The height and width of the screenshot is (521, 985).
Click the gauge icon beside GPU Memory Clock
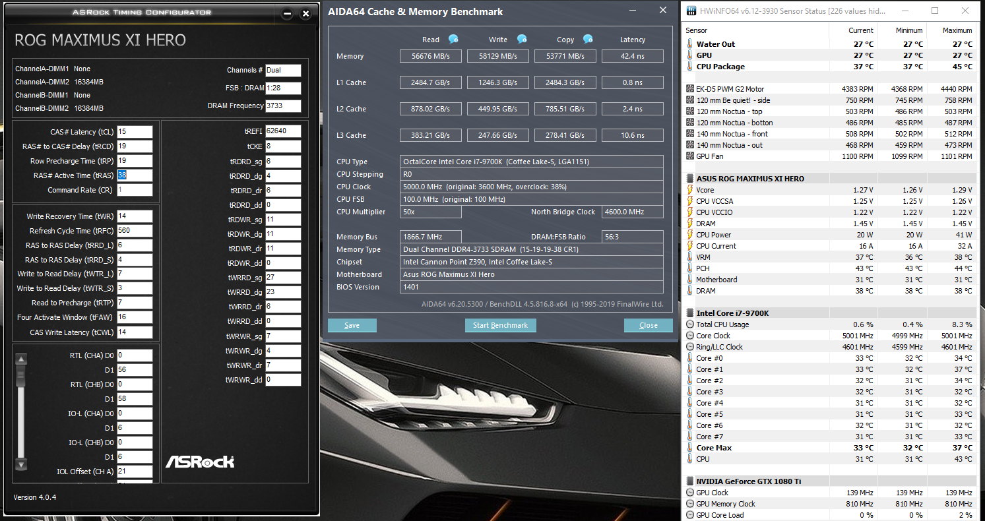(690, 504)
